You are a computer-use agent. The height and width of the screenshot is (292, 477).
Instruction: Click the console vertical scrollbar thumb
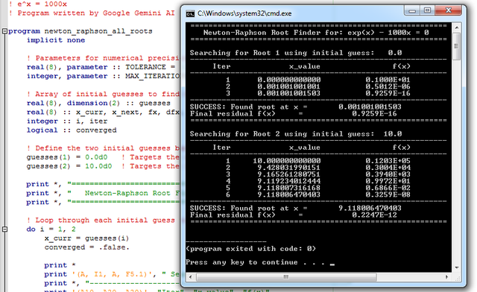456,46
